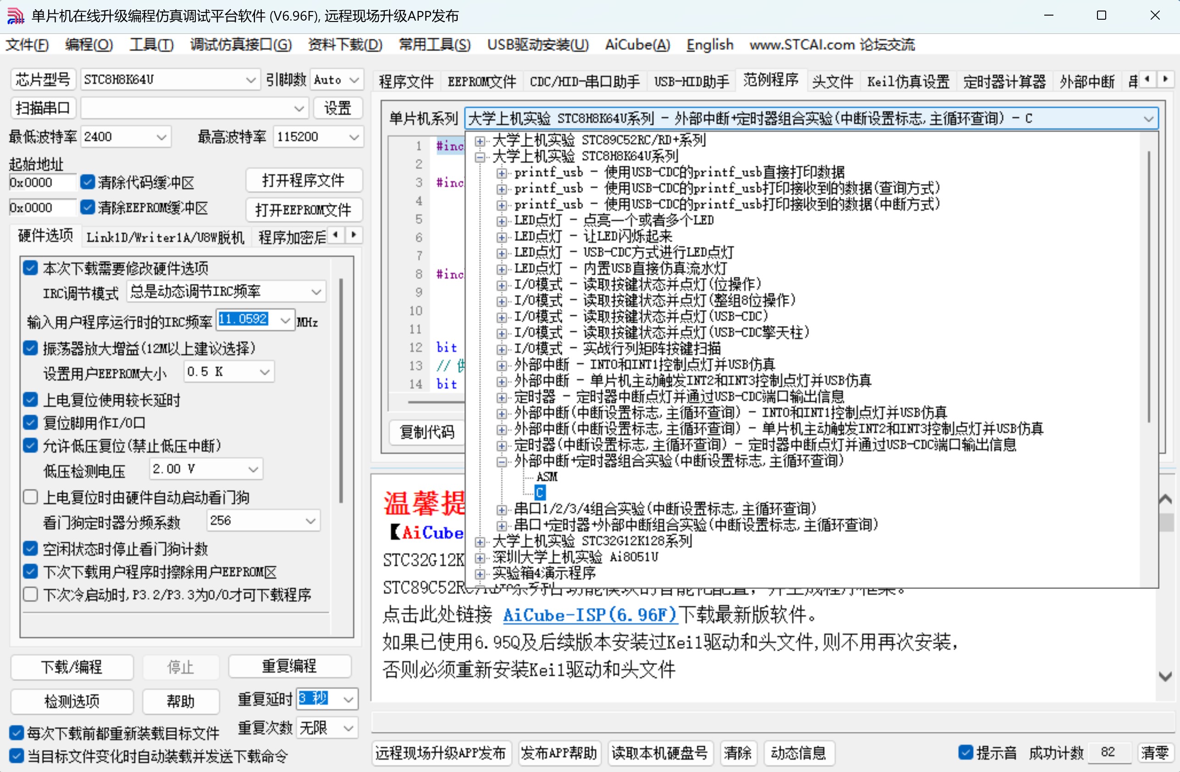
Task: Enable 上电复位时由硬件自动启动看门狗
Action: point(30,497)
